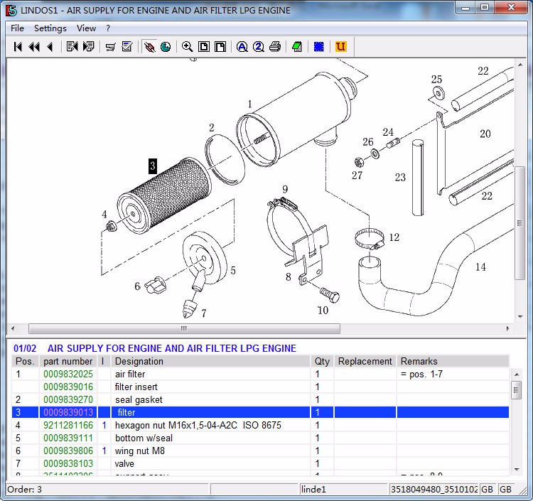Image resolution: width=533 pixels, height=501 pixels.
Task: Open the order checklist icon
Action: pyautogui.click(x=127, y=47)
